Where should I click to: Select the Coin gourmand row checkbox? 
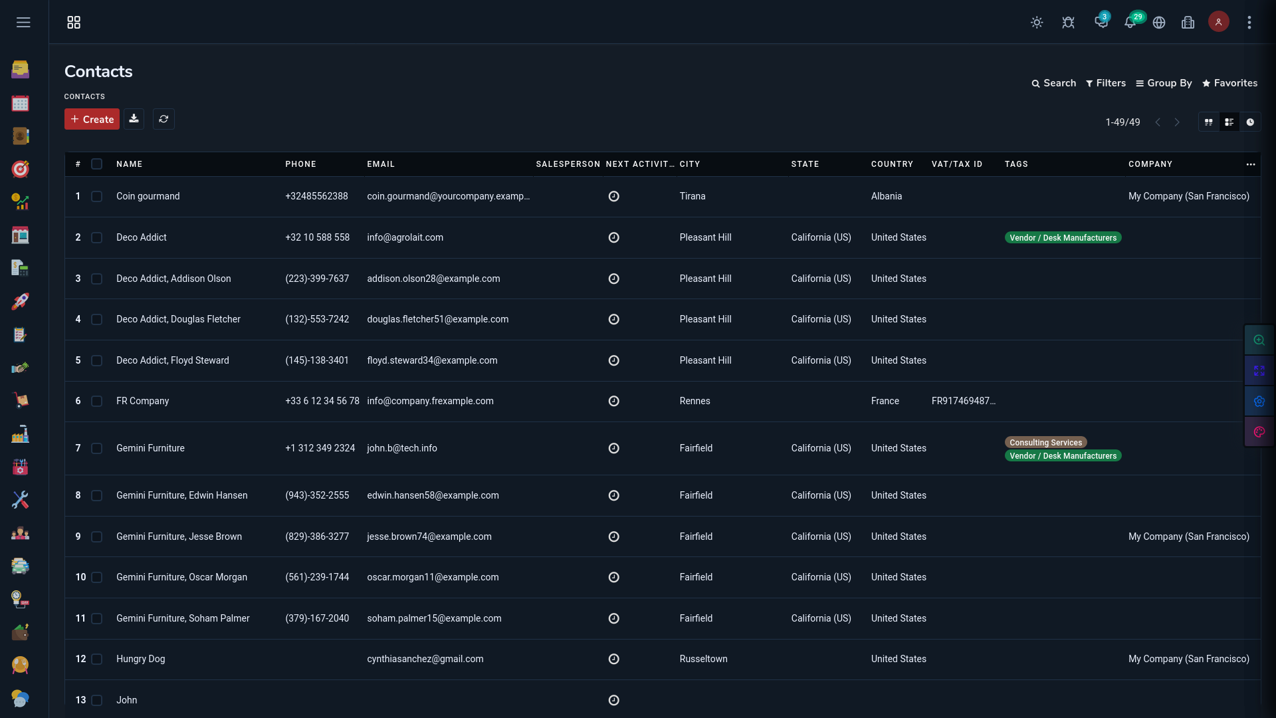96,197
